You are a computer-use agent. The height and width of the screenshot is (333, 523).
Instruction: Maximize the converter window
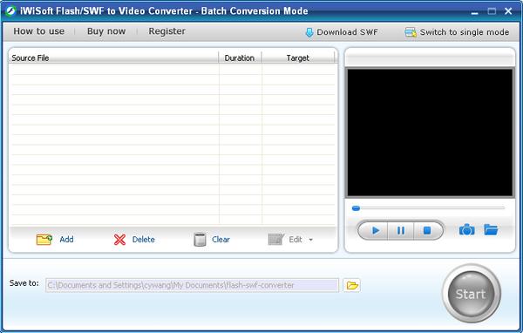point(492,11)
